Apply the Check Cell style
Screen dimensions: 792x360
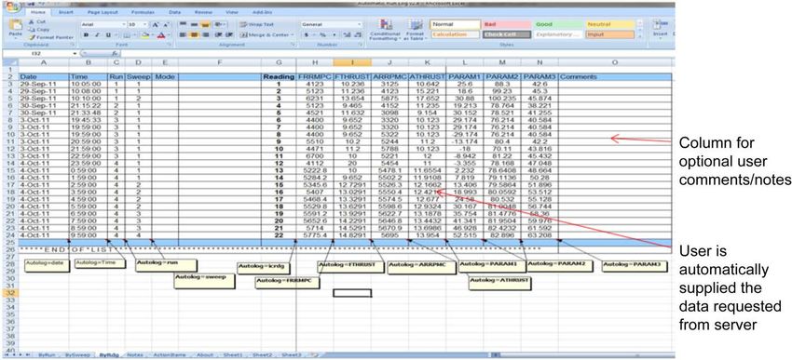click(x=499, y=34)
